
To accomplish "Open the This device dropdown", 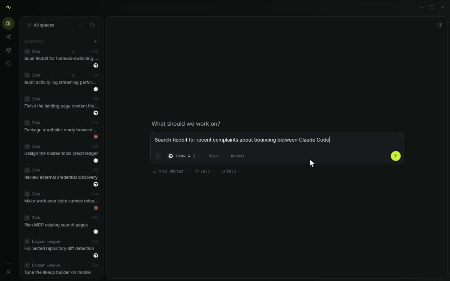I will 171,171.
